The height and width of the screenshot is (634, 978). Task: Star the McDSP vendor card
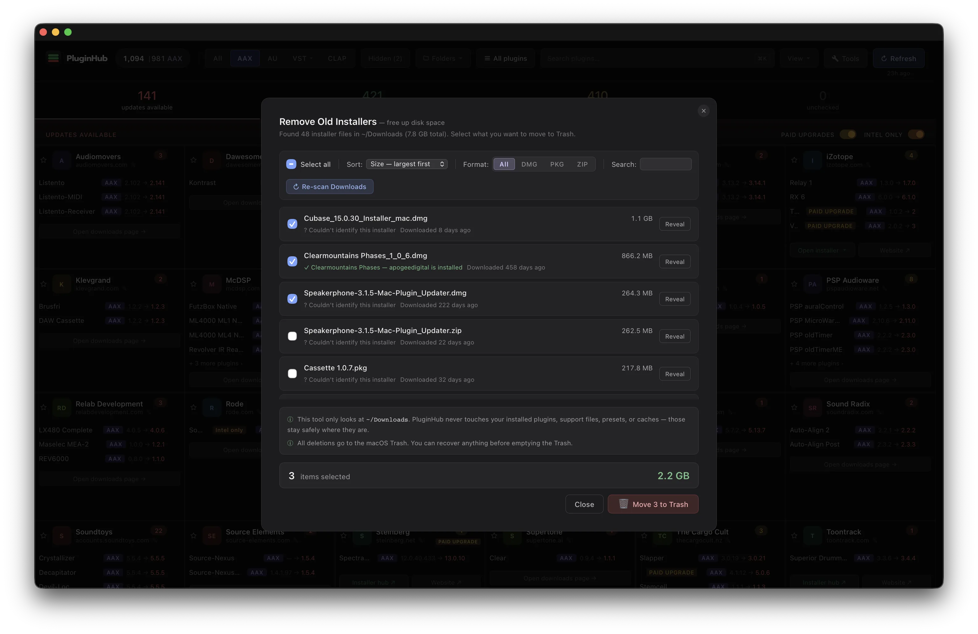(x=194, y=284)
